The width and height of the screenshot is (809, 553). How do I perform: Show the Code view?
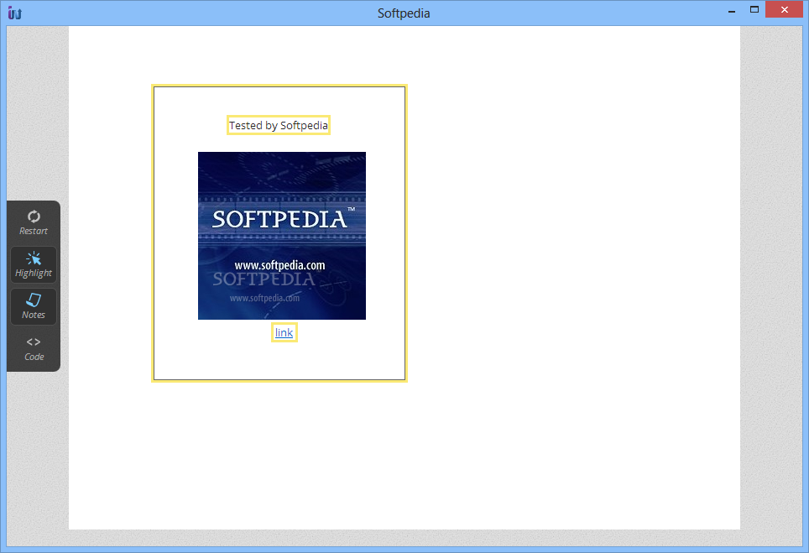click(x=34, y=349)
